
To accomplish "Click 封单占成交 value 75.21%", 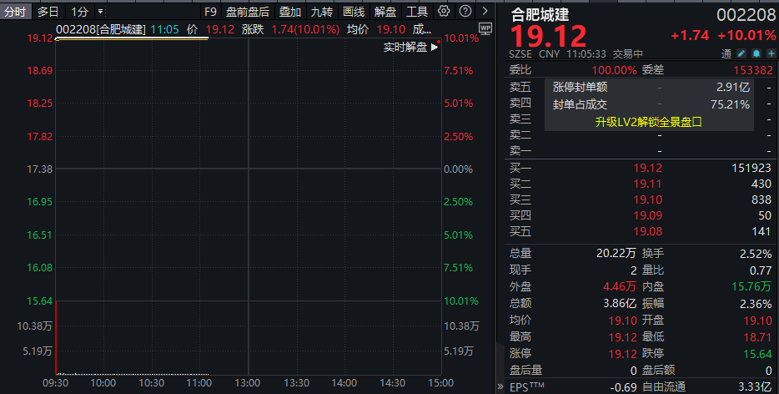I will [730, 104].
